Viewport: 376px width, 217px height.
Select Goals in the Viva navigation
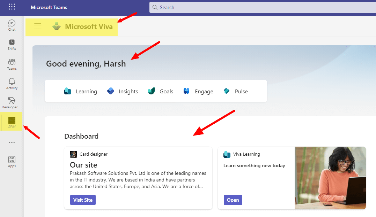click(160, 91)
